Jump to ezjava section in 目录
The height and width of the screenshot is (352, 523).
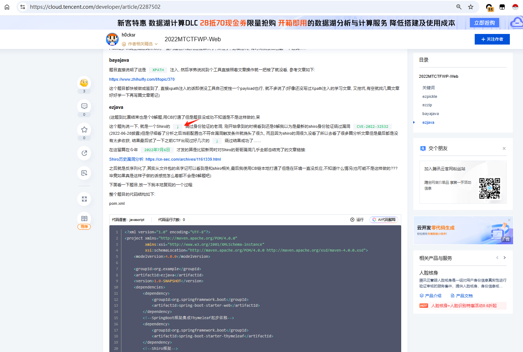[x=428, y=122]
